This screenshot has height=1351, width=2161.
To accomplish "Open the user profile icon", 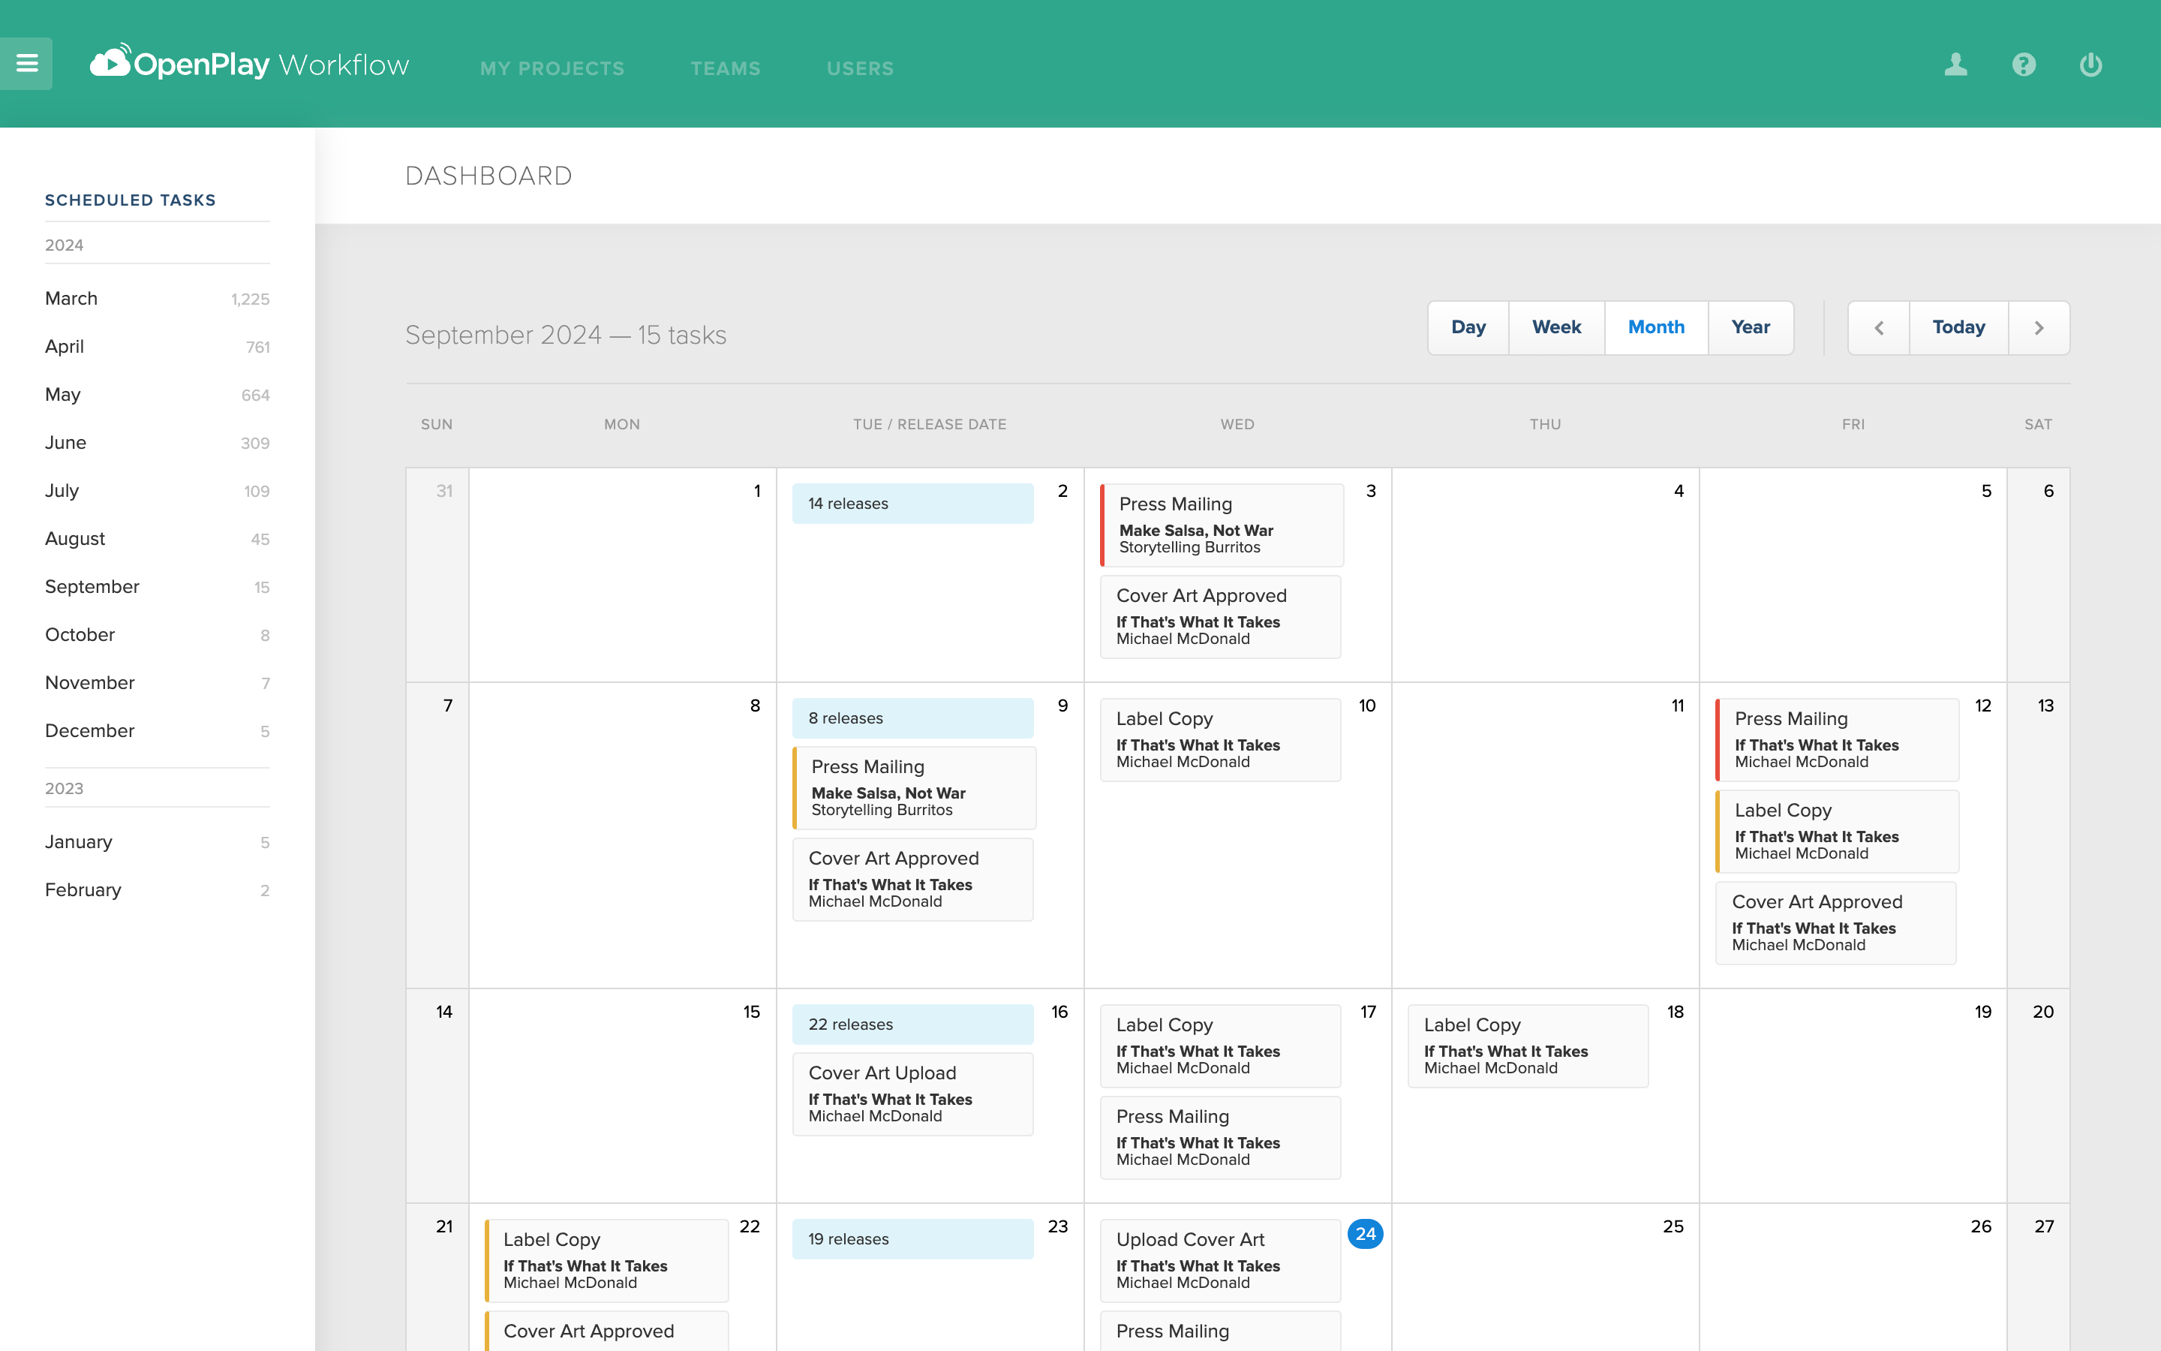I will (x=1955, y=65).
